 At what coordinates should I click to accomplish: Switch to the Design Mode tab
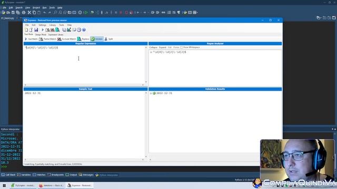[41, 35]
